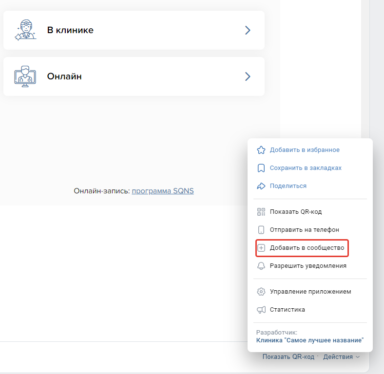Choose 'Разрешить уведомления' menu entry
This screenshot has height=374, width=384.
coord(308,266)
